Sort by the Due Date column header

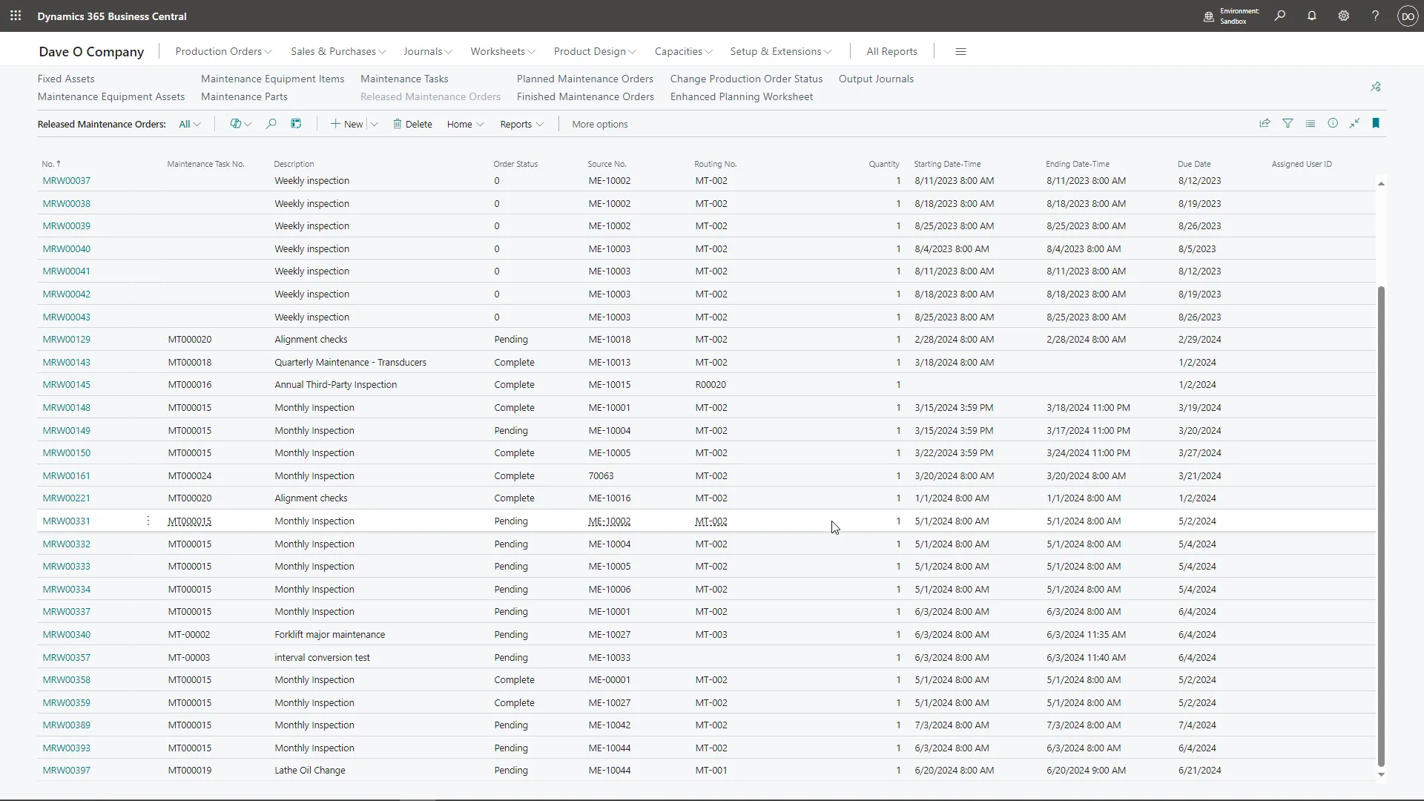pyautogui.click(x=1194, y=164)
